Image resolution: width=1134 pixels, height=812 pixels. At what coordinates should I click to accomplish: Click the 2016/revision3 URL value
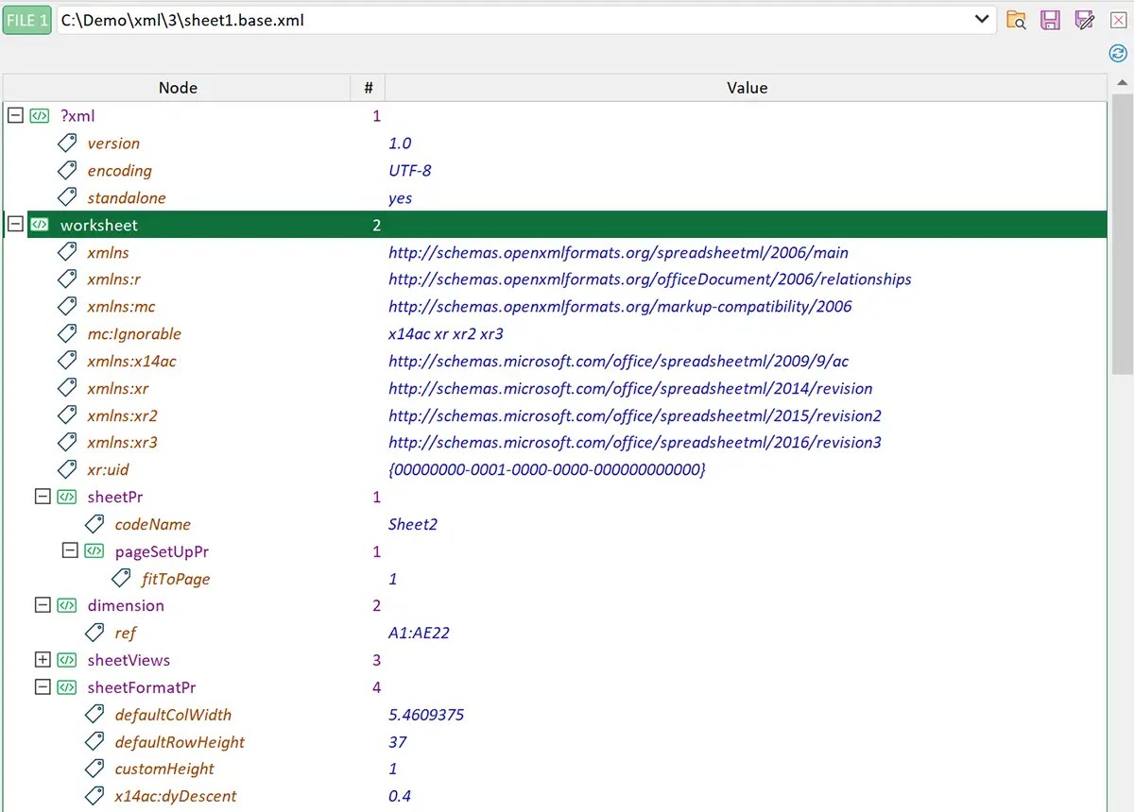pos(635,442)
